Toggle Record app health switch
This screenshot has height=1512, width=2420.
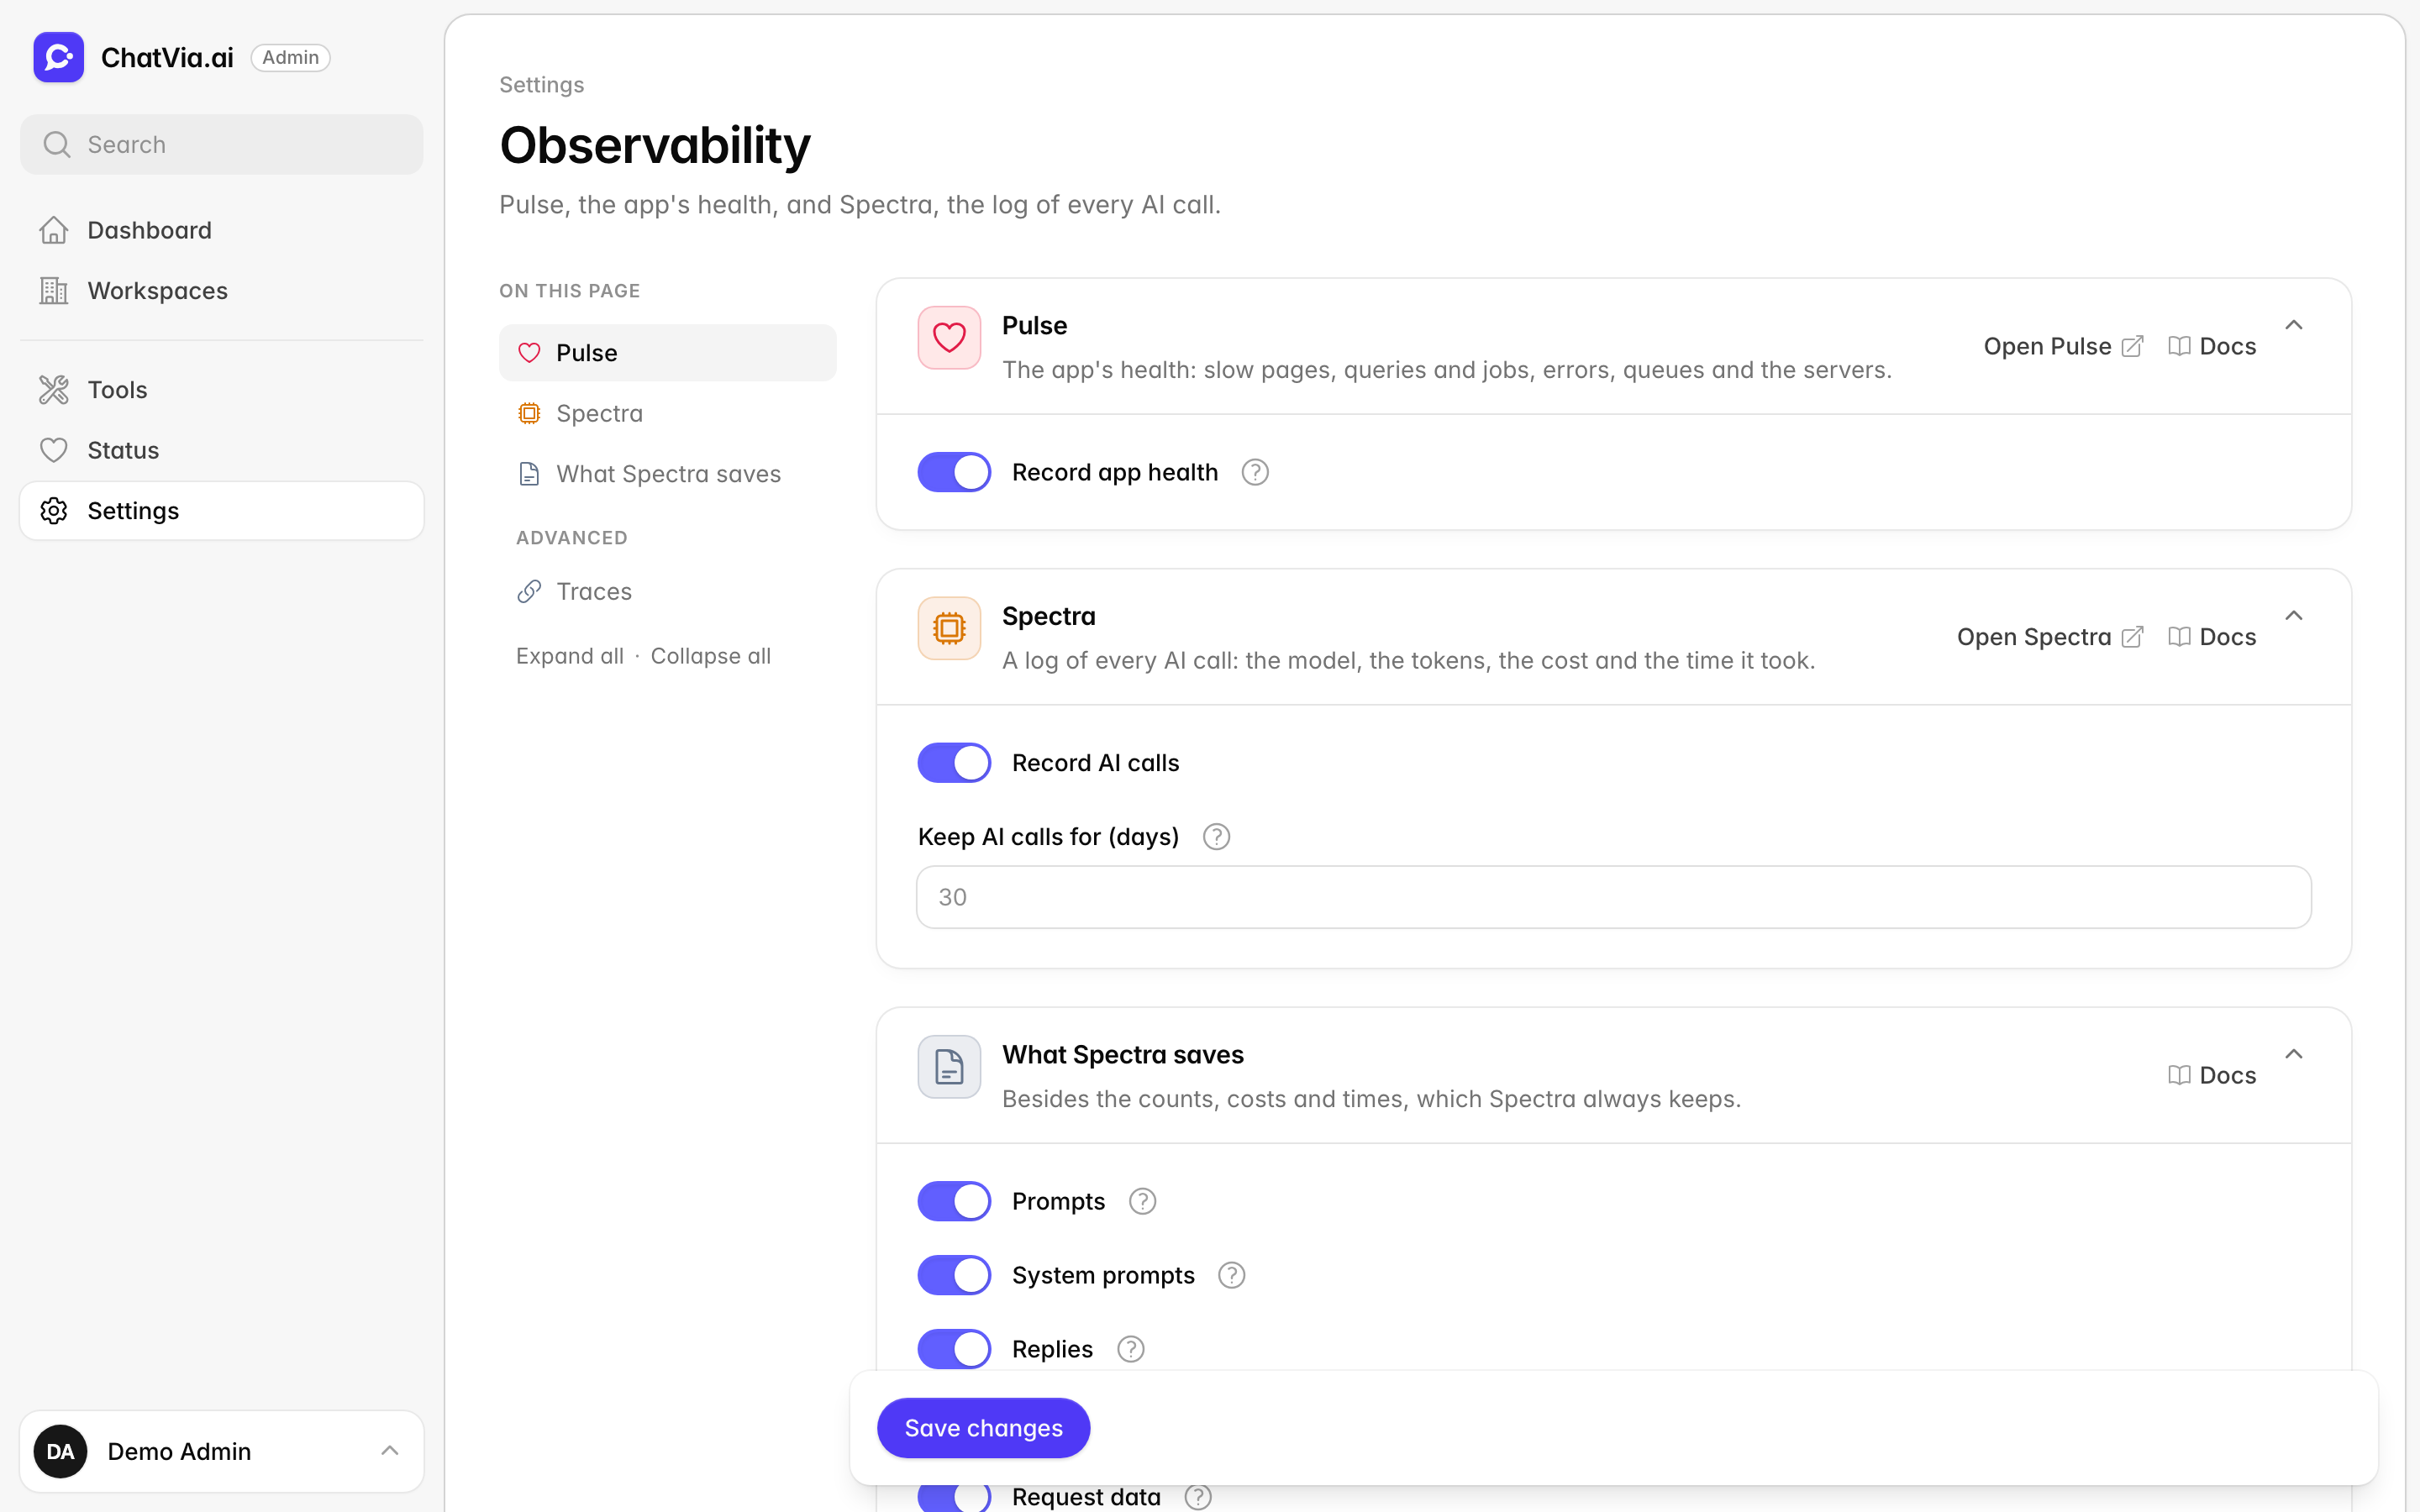(x=954, y=472)
